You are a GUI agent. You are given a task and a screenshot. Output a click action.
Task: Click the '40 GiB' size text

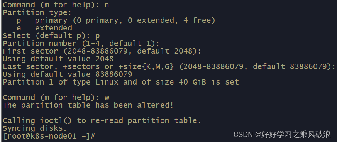click(x=192, y=82)
